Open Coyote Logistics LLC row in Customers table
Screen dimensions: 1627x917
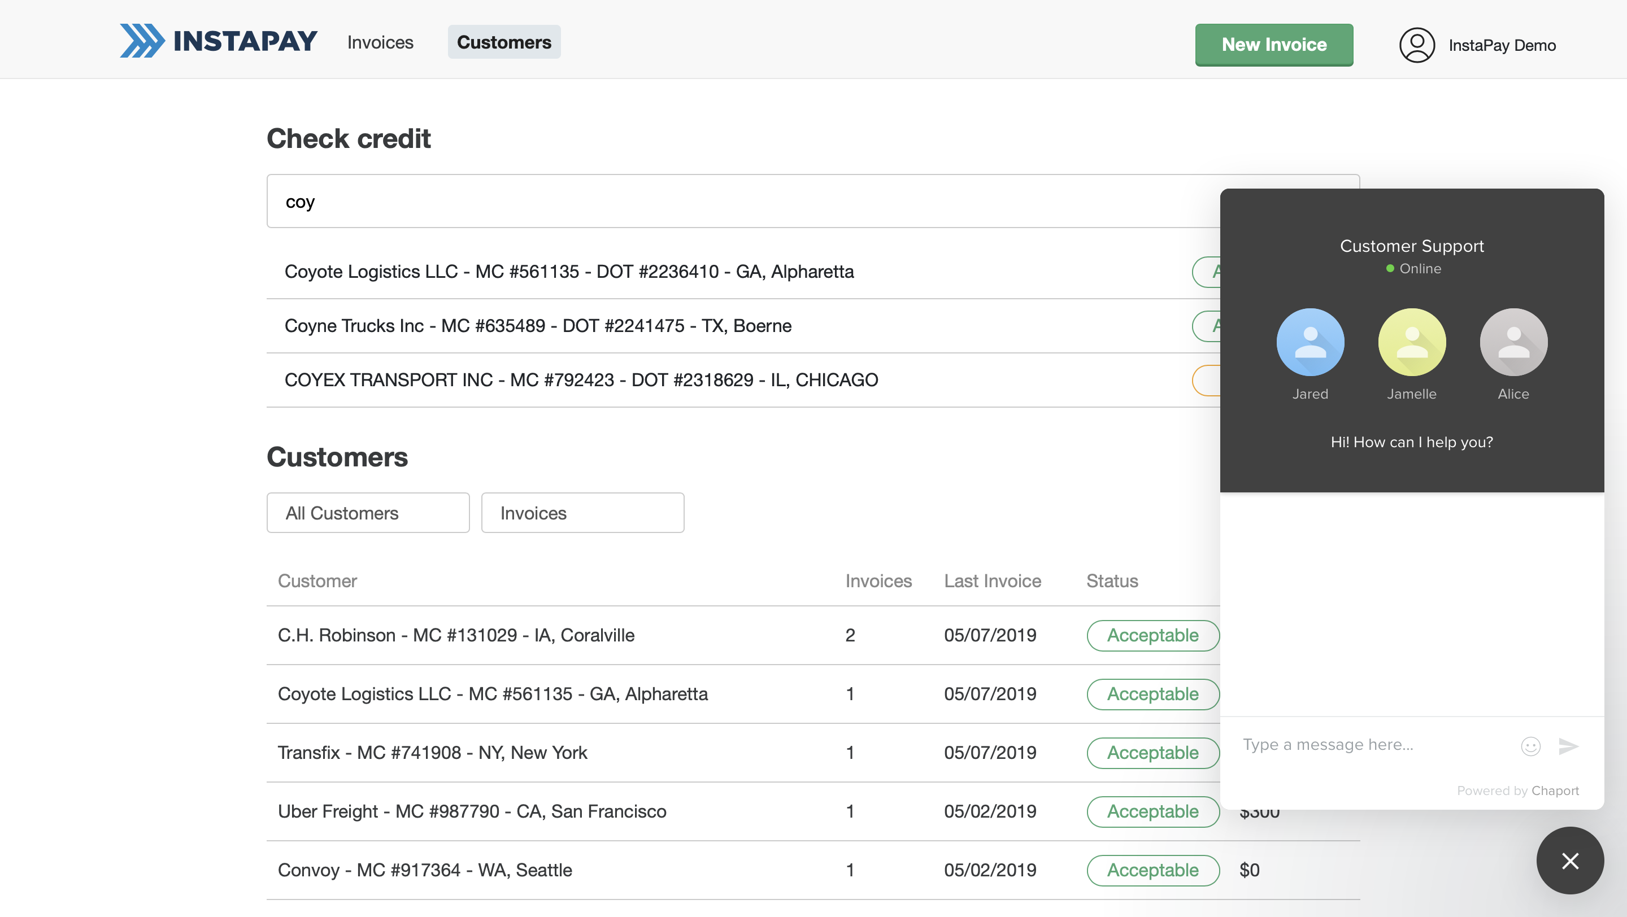[x=743, y=694]
